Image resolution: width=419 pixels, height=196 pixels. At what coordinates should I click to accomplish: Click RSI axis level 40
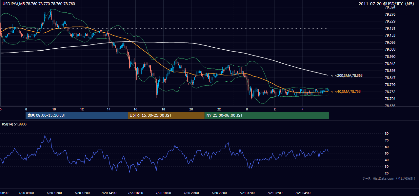[387, 160]
